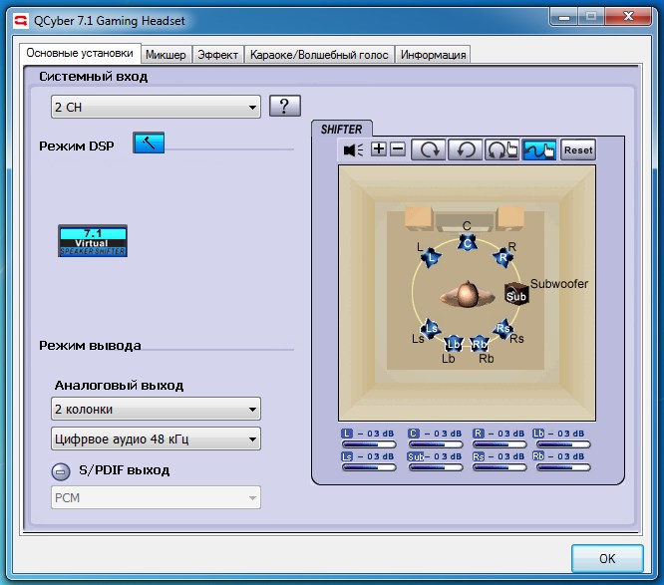Open the 'Цифрвое аудио 48 кГц' dropdown

156,439
